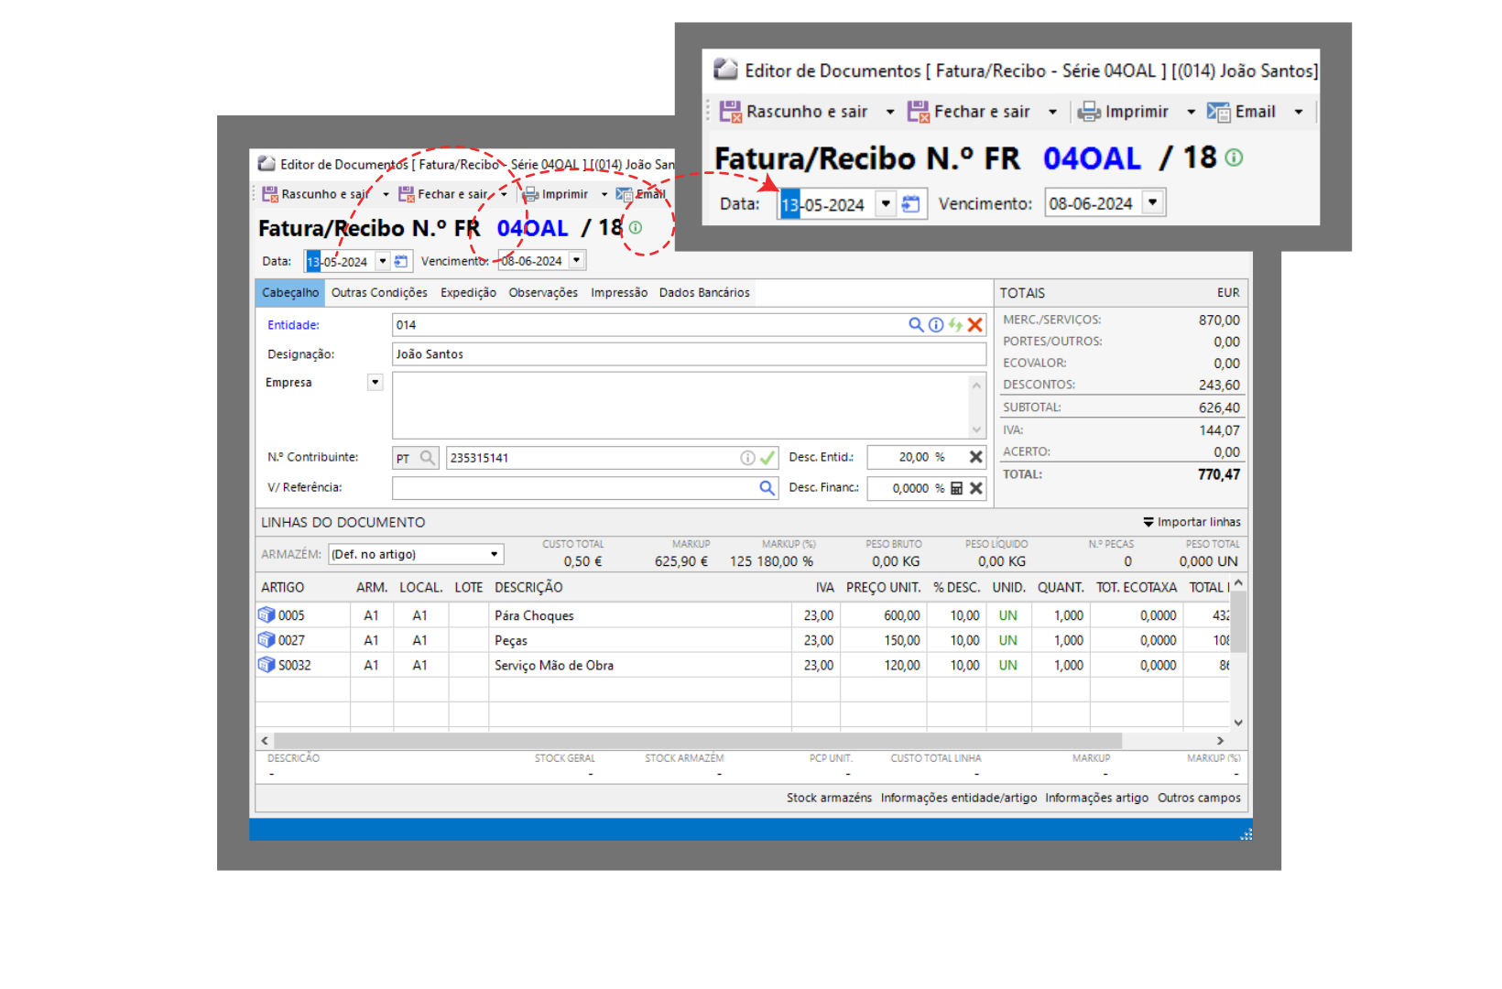Open the Stock armazéns link
Viewport: 1502px width, 989px height.
tap(829, 798)
